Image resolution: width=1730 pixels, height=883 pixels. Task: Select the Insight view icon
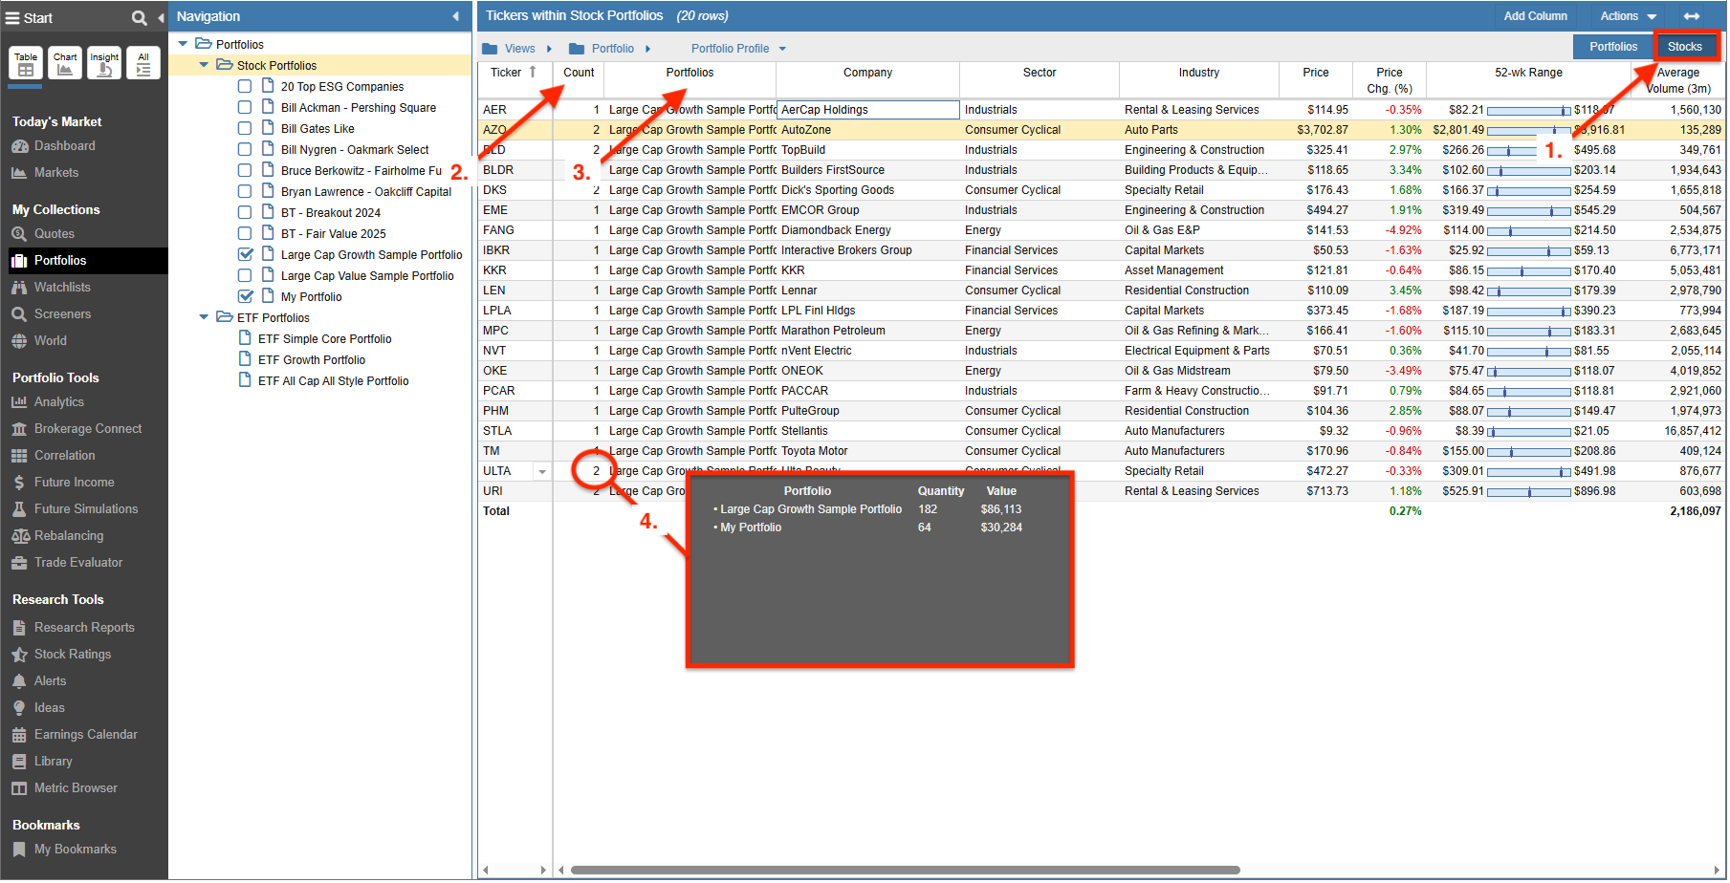104,63
